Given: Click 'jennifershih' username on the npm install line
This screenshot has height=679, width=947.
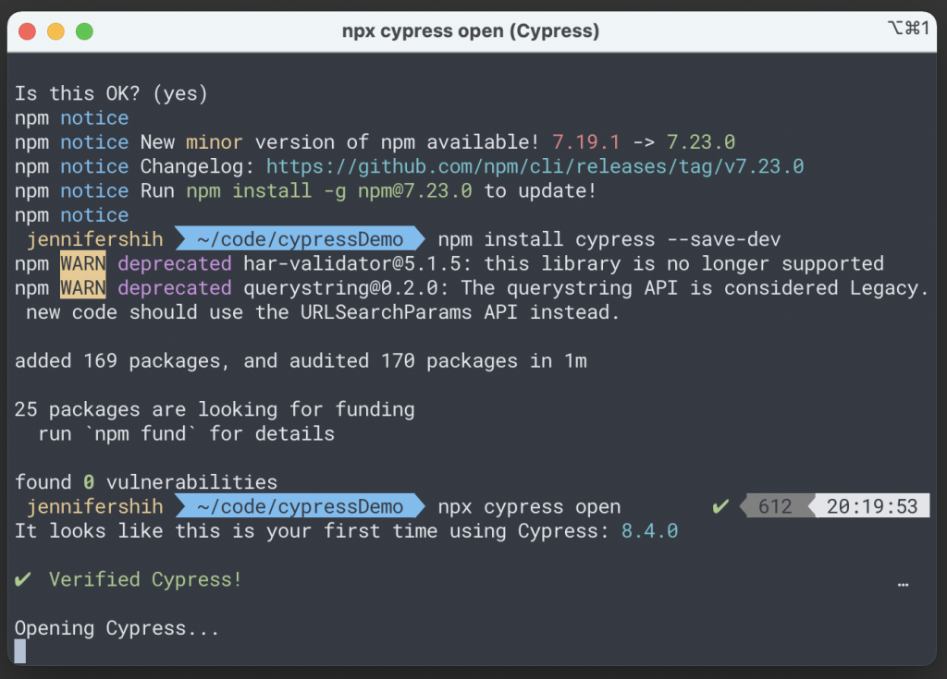Looking at the screenshot, I should [x=95, y=239].
